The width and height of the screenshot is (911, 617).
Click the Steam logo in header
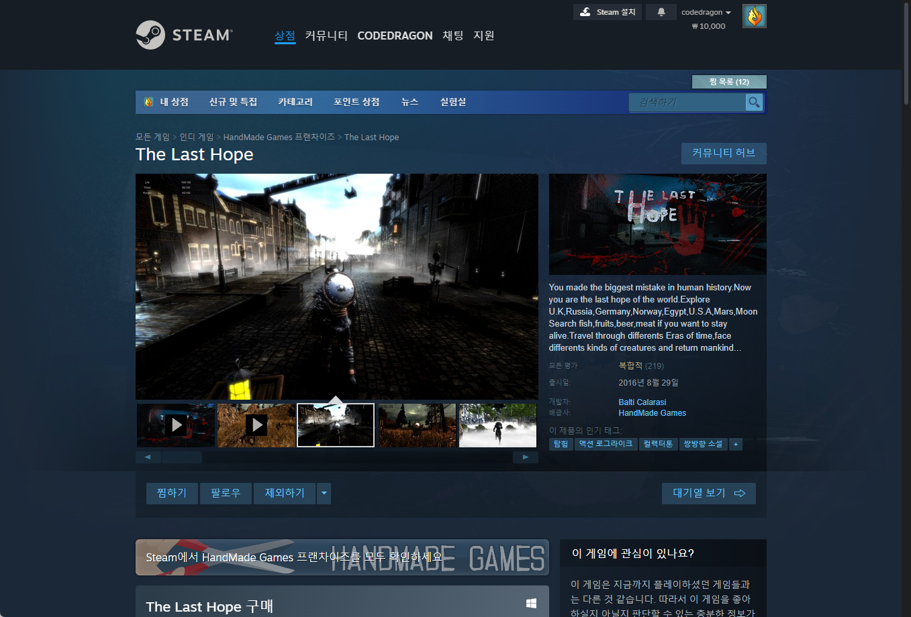coord(185,35)
